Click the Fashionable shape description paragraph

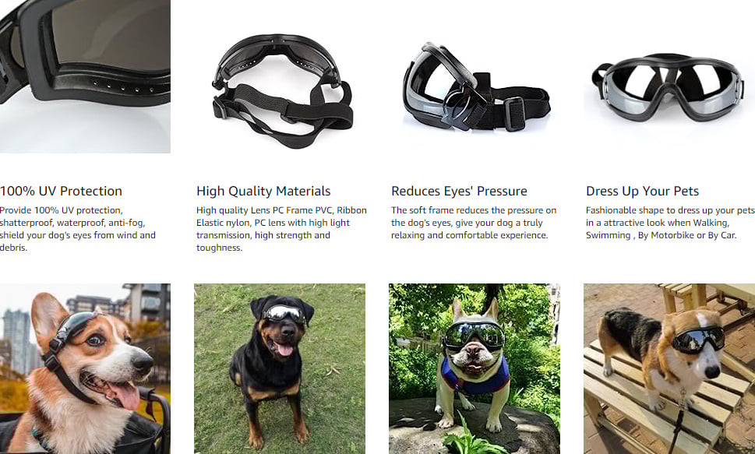tap(670, 223)
